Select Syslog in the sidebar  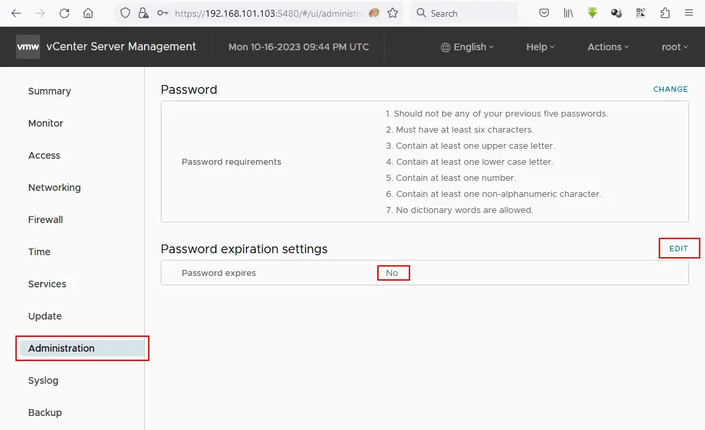(x=43, y=380)
